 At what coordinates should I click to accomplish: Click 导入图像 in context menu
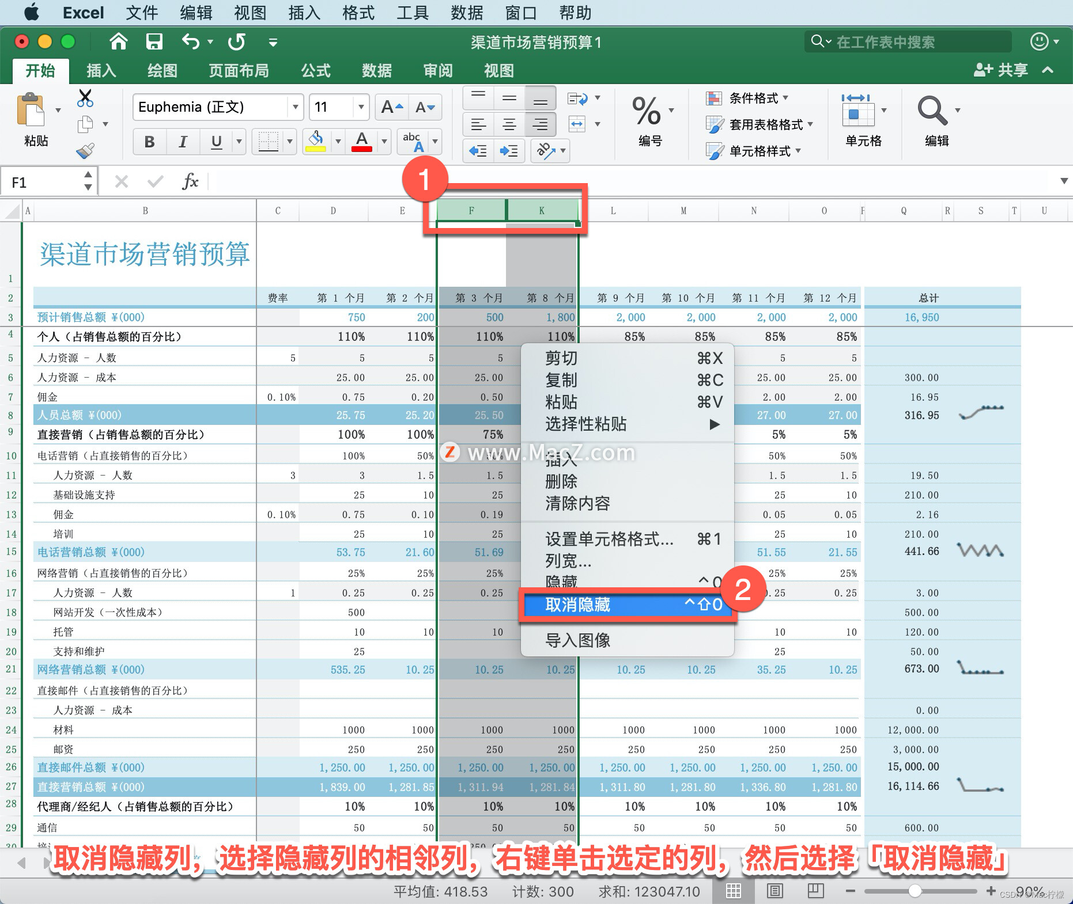[x=628, y=640]
